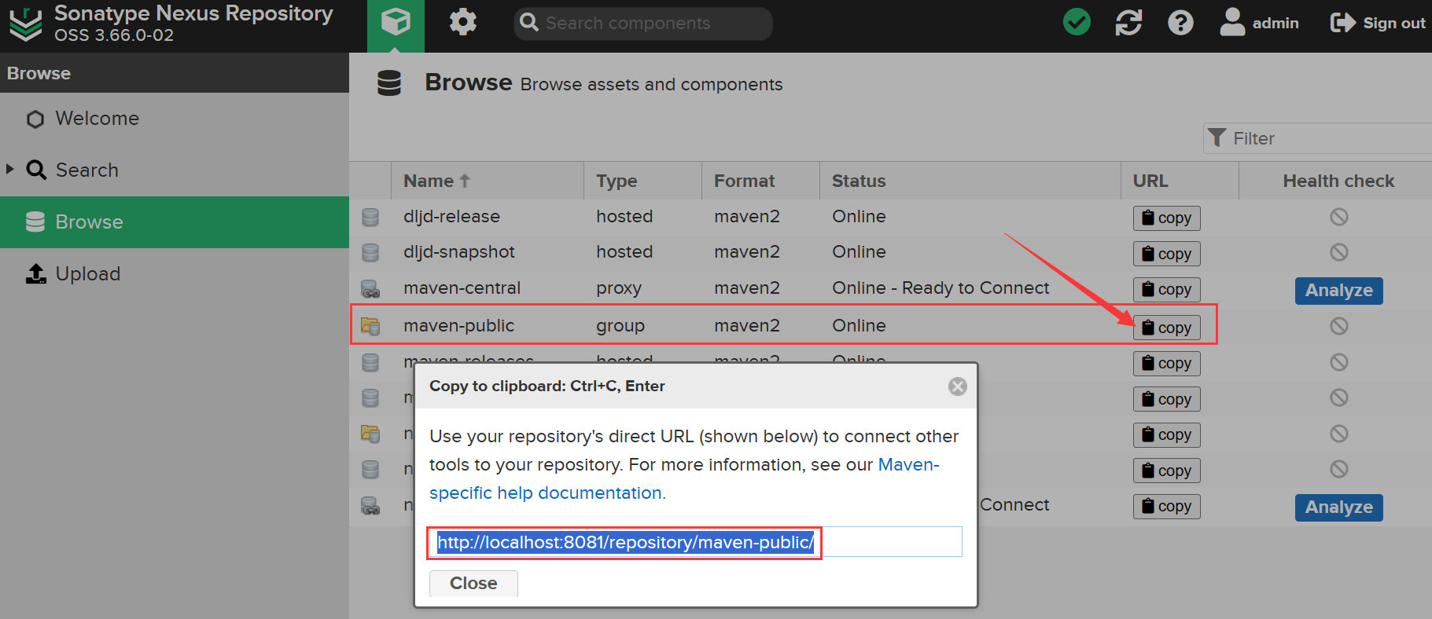This screenshot has width=1432, height=619.
Task: Click the refresh icon in header
Action: [x=1128, y=23]
